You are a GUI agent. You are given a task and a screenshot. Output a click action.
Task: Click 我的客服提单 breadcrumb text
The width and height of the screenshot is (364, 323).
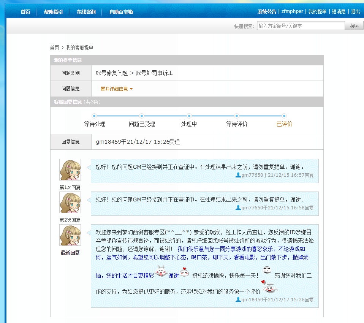coord(80,47)
